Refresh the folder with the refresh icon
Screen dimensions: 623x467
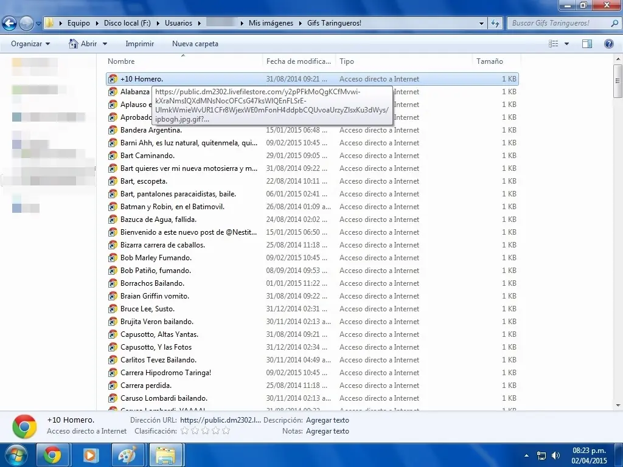pos(495,23)
